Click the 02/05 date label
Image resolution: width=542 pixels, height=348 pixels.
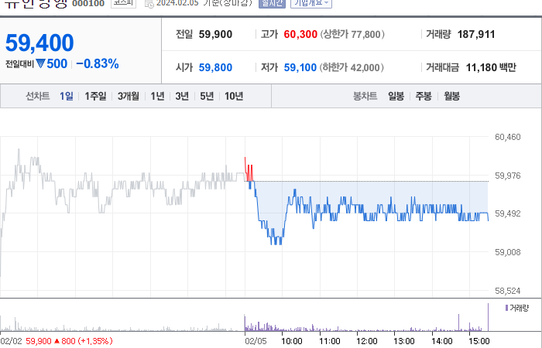pyautogui.click(x=256, y=341)
